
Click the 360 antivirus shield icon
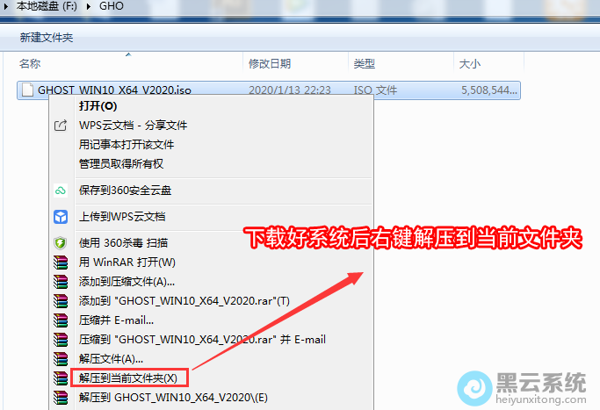point(61,243)
